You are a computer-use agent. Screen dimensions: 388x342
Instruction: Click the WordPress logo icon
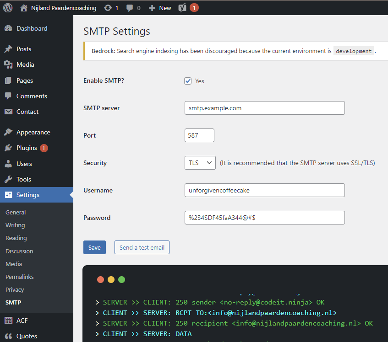click(8, 8)
